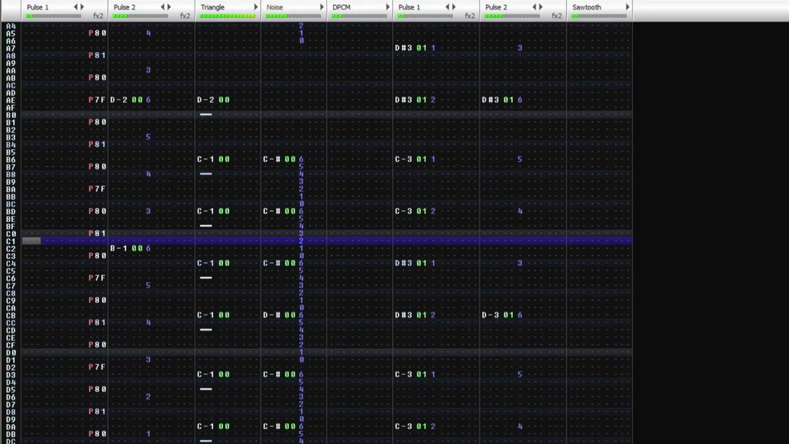789x444 pixels.
Task: Select the Noise C-# 00 6 note on row B6
Action: pyautogui.click(x=283, y=159)
